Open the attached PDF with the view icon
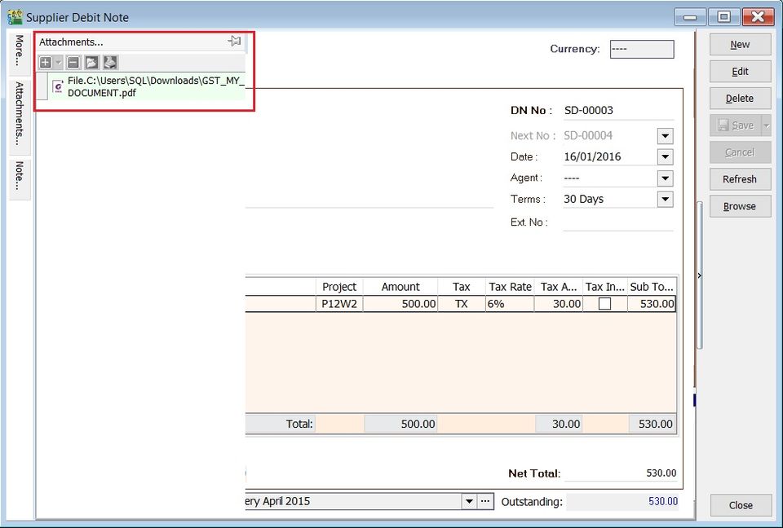 [x=91, y=62]
